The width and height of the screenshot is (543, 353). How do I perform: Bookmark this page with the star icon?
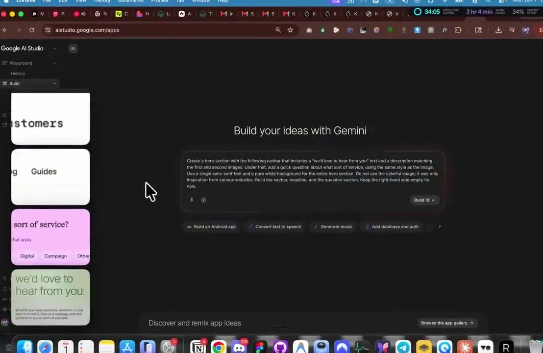click(x=290, y=30)
